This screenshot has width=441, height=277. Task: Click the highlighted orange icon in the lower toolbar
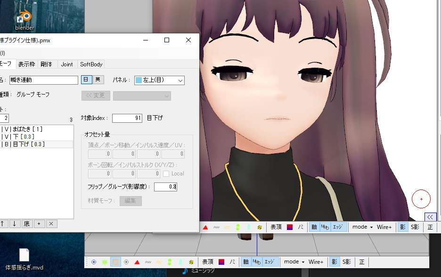pos(115,262)
